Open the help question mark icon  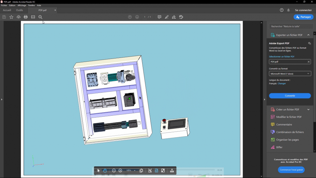tap(282, 10)
